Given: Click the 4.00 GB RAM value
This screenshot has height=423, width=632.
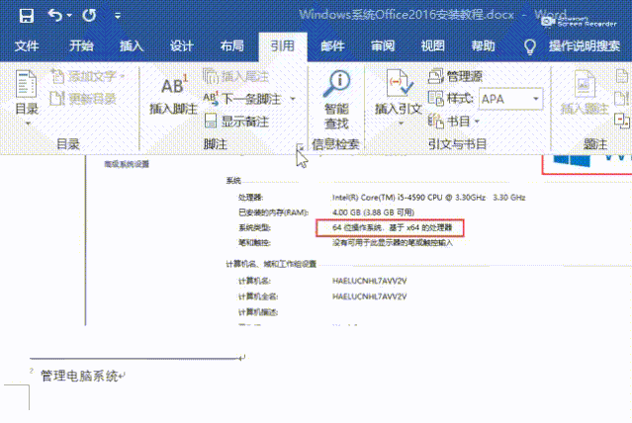Looking at the screenshot, I should pos(373,212).
